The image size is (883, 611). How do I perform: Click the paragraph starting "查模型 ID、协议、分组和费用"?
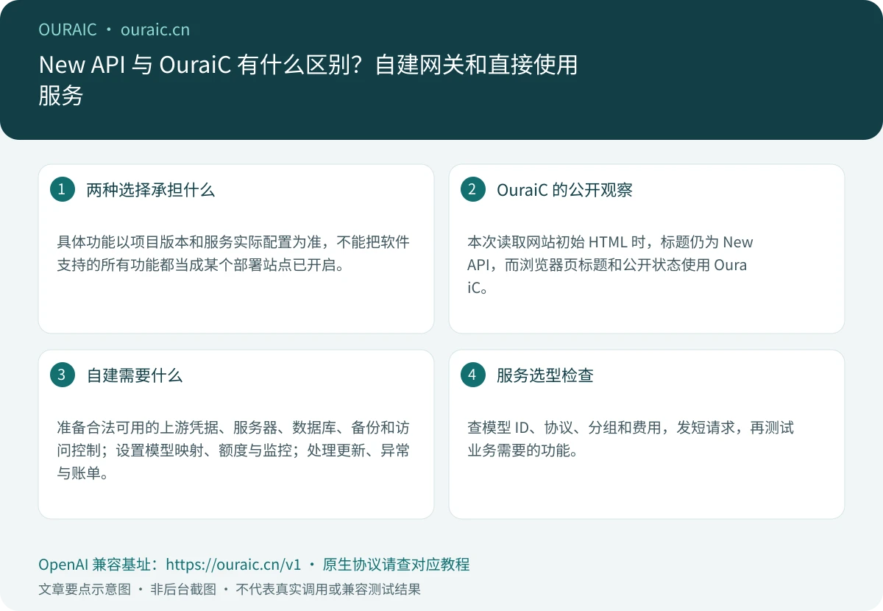point(631,439)
